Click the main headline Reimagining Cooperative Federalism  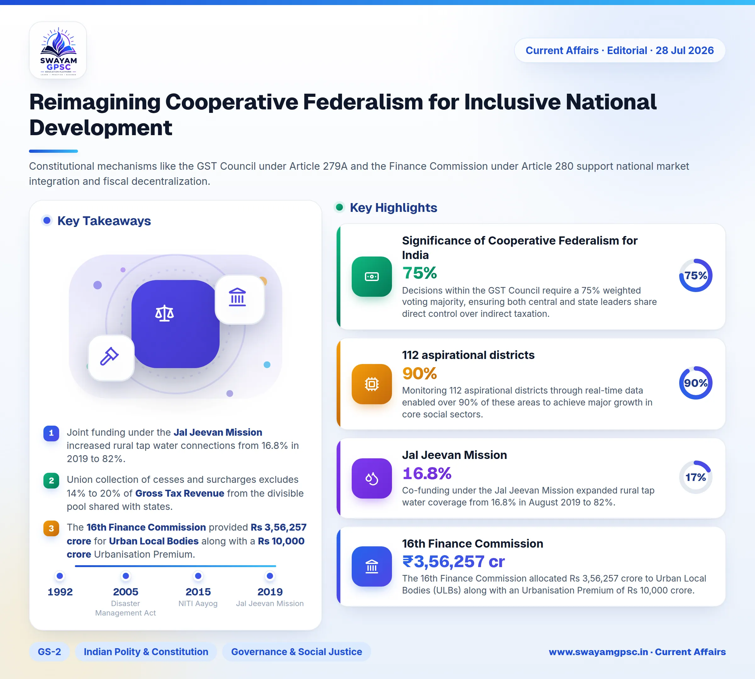(342, 114)
